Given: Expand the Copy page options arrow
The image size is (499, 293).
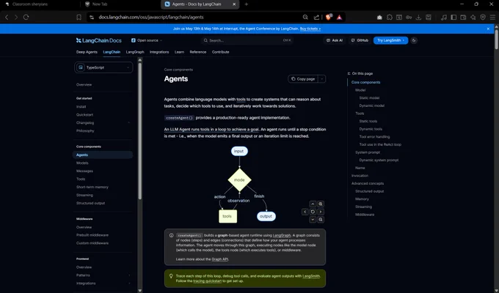Looking at the screenshot, I should 321,79.
